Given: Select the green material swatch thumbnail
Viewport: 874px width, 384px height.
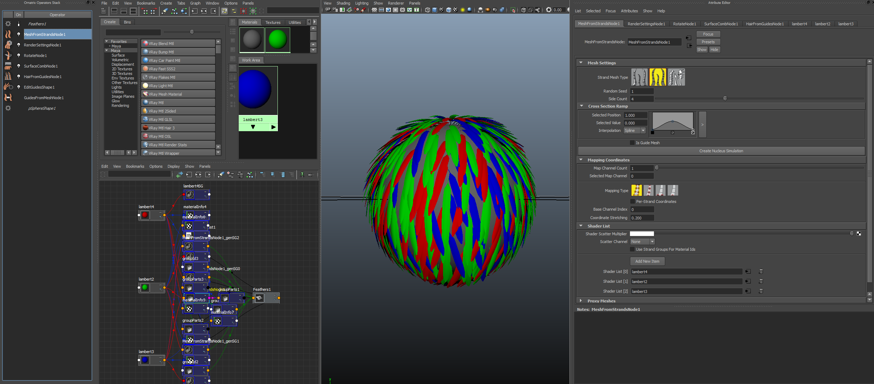Looking at the screenshot, I should coord(277,39).
